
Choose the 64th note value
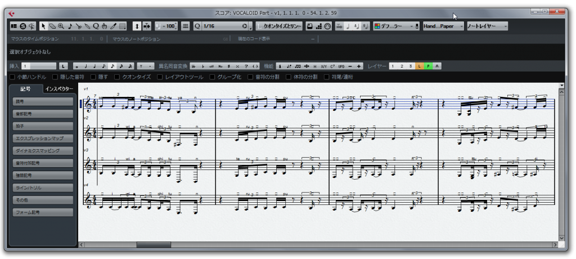pyautogui.click(x=130, y=66)
